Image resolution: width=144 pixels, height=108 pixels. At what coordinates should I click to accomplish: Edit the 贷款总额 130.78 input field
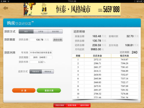37,40
